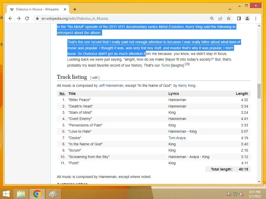Open Chrome from the taskbar

(37, 194)
